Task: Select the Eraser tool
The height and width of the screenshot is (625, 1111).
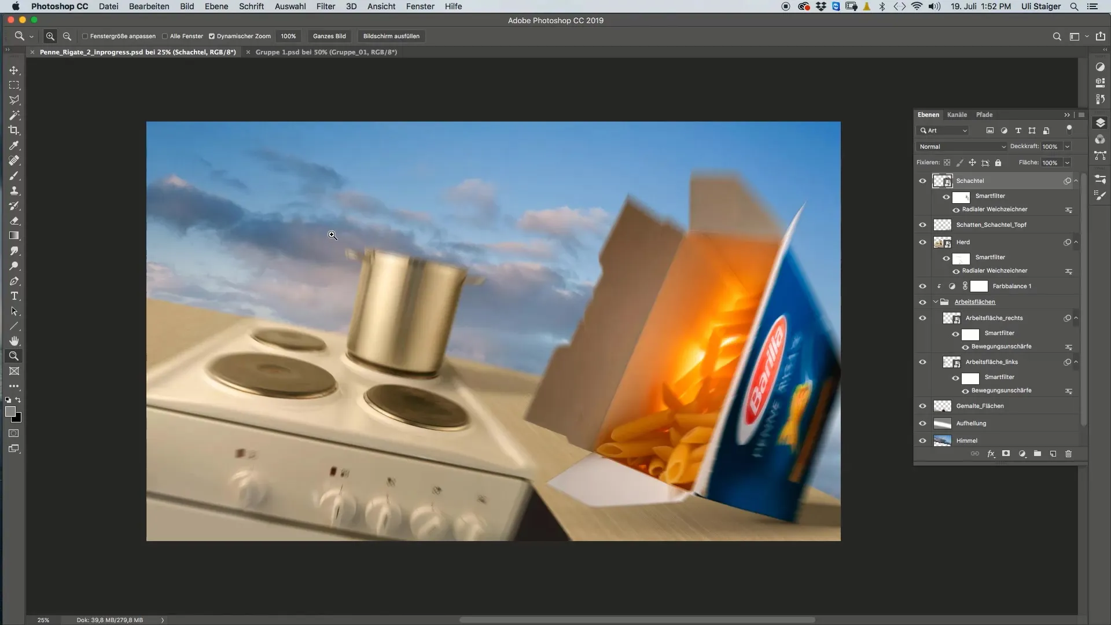Action: pos(14,220)
